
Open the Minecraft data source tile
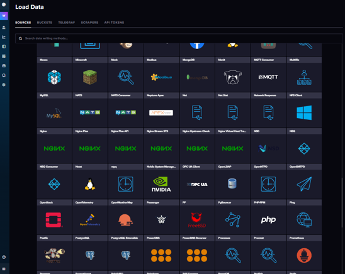(90, 74)
